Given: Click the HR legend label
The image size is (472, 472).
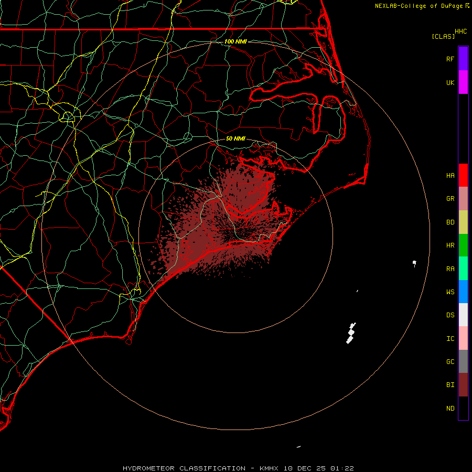Looking at the screenshot, I should pyautogui.click(x=450, y=245).
